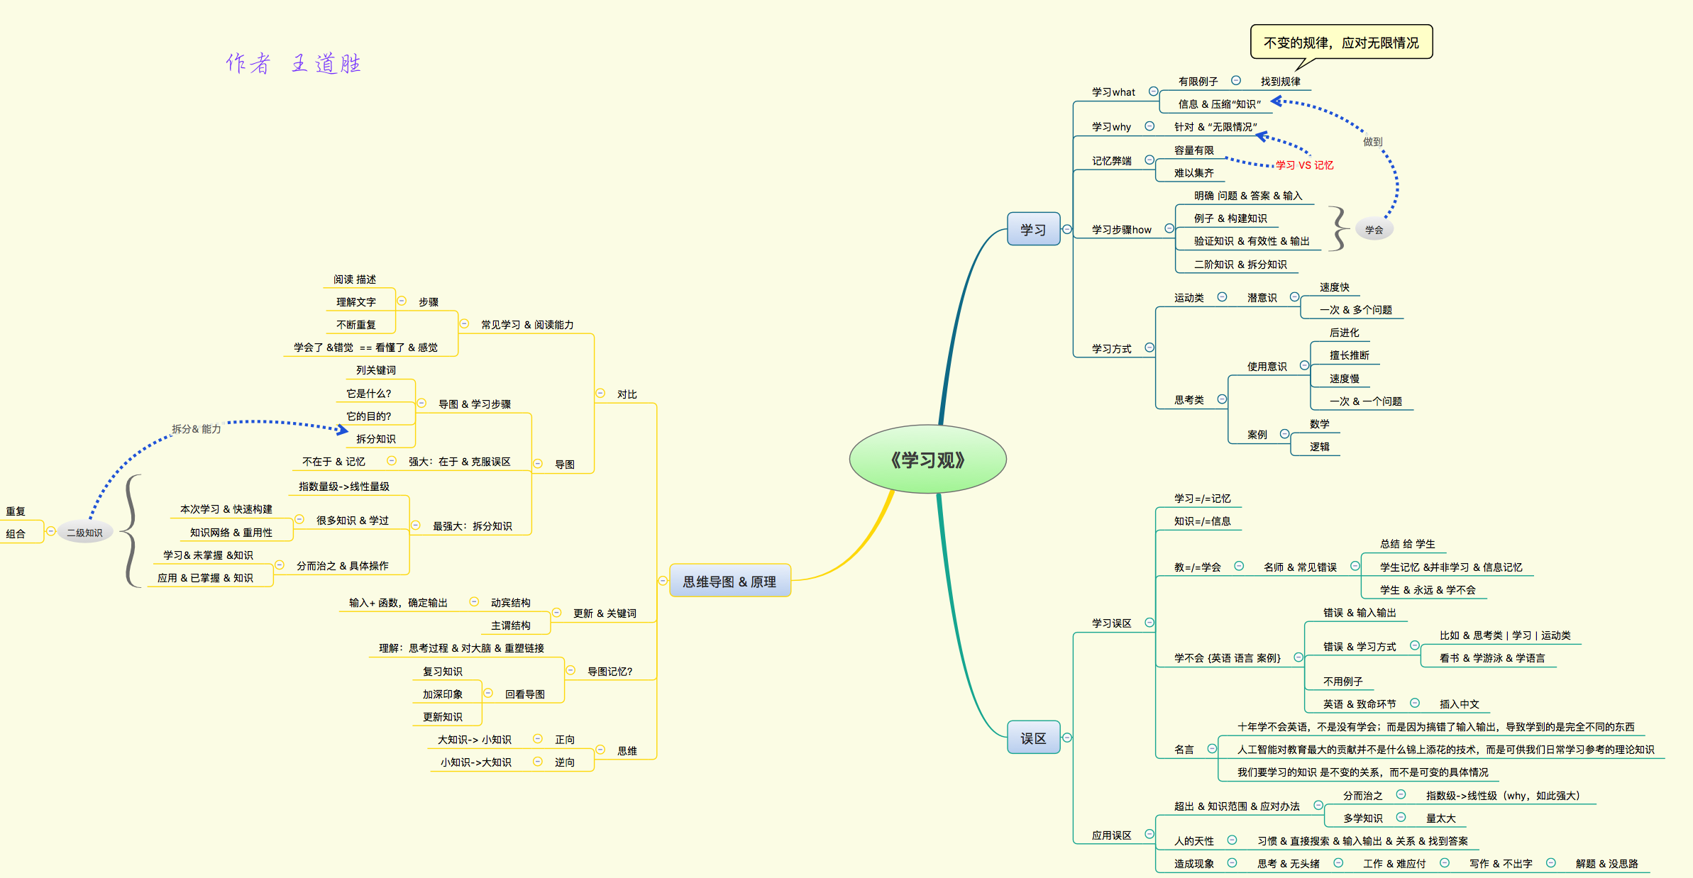Collapse the 学习步骤how subtopic toggle
The width and height of the screenshot is (1693, 878).
(1169, 228)
